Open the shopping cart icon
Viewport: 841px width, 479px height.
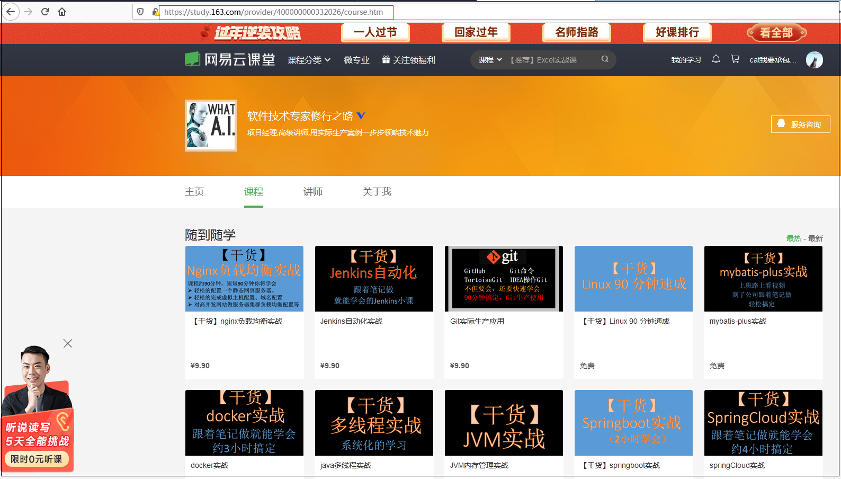pos(735,59)
